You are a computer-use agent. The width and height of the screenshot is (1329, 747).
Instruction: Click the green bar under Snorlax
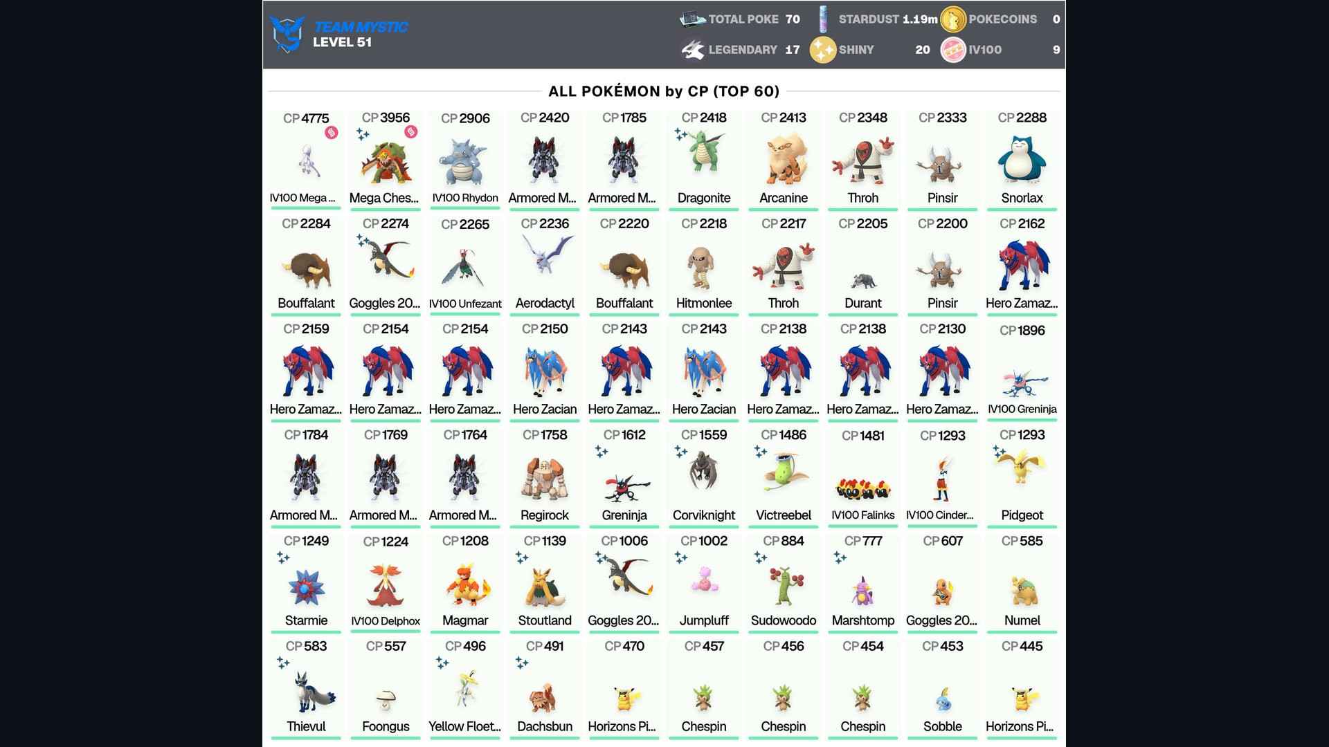(x=1022, y=209)
